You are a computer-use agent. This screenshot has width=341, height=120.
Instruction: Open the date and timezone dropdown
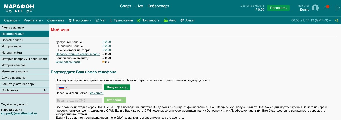(x=311, y=20)
